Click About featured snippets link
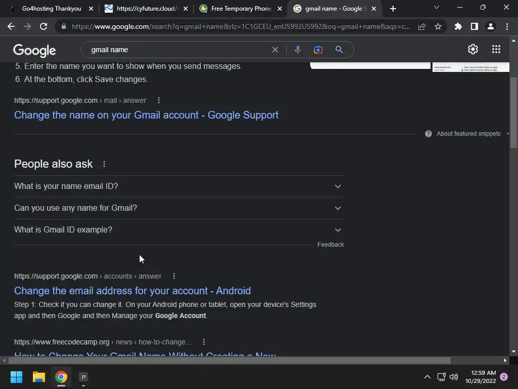The image size is (518, 389). click(x=468, y=134)
